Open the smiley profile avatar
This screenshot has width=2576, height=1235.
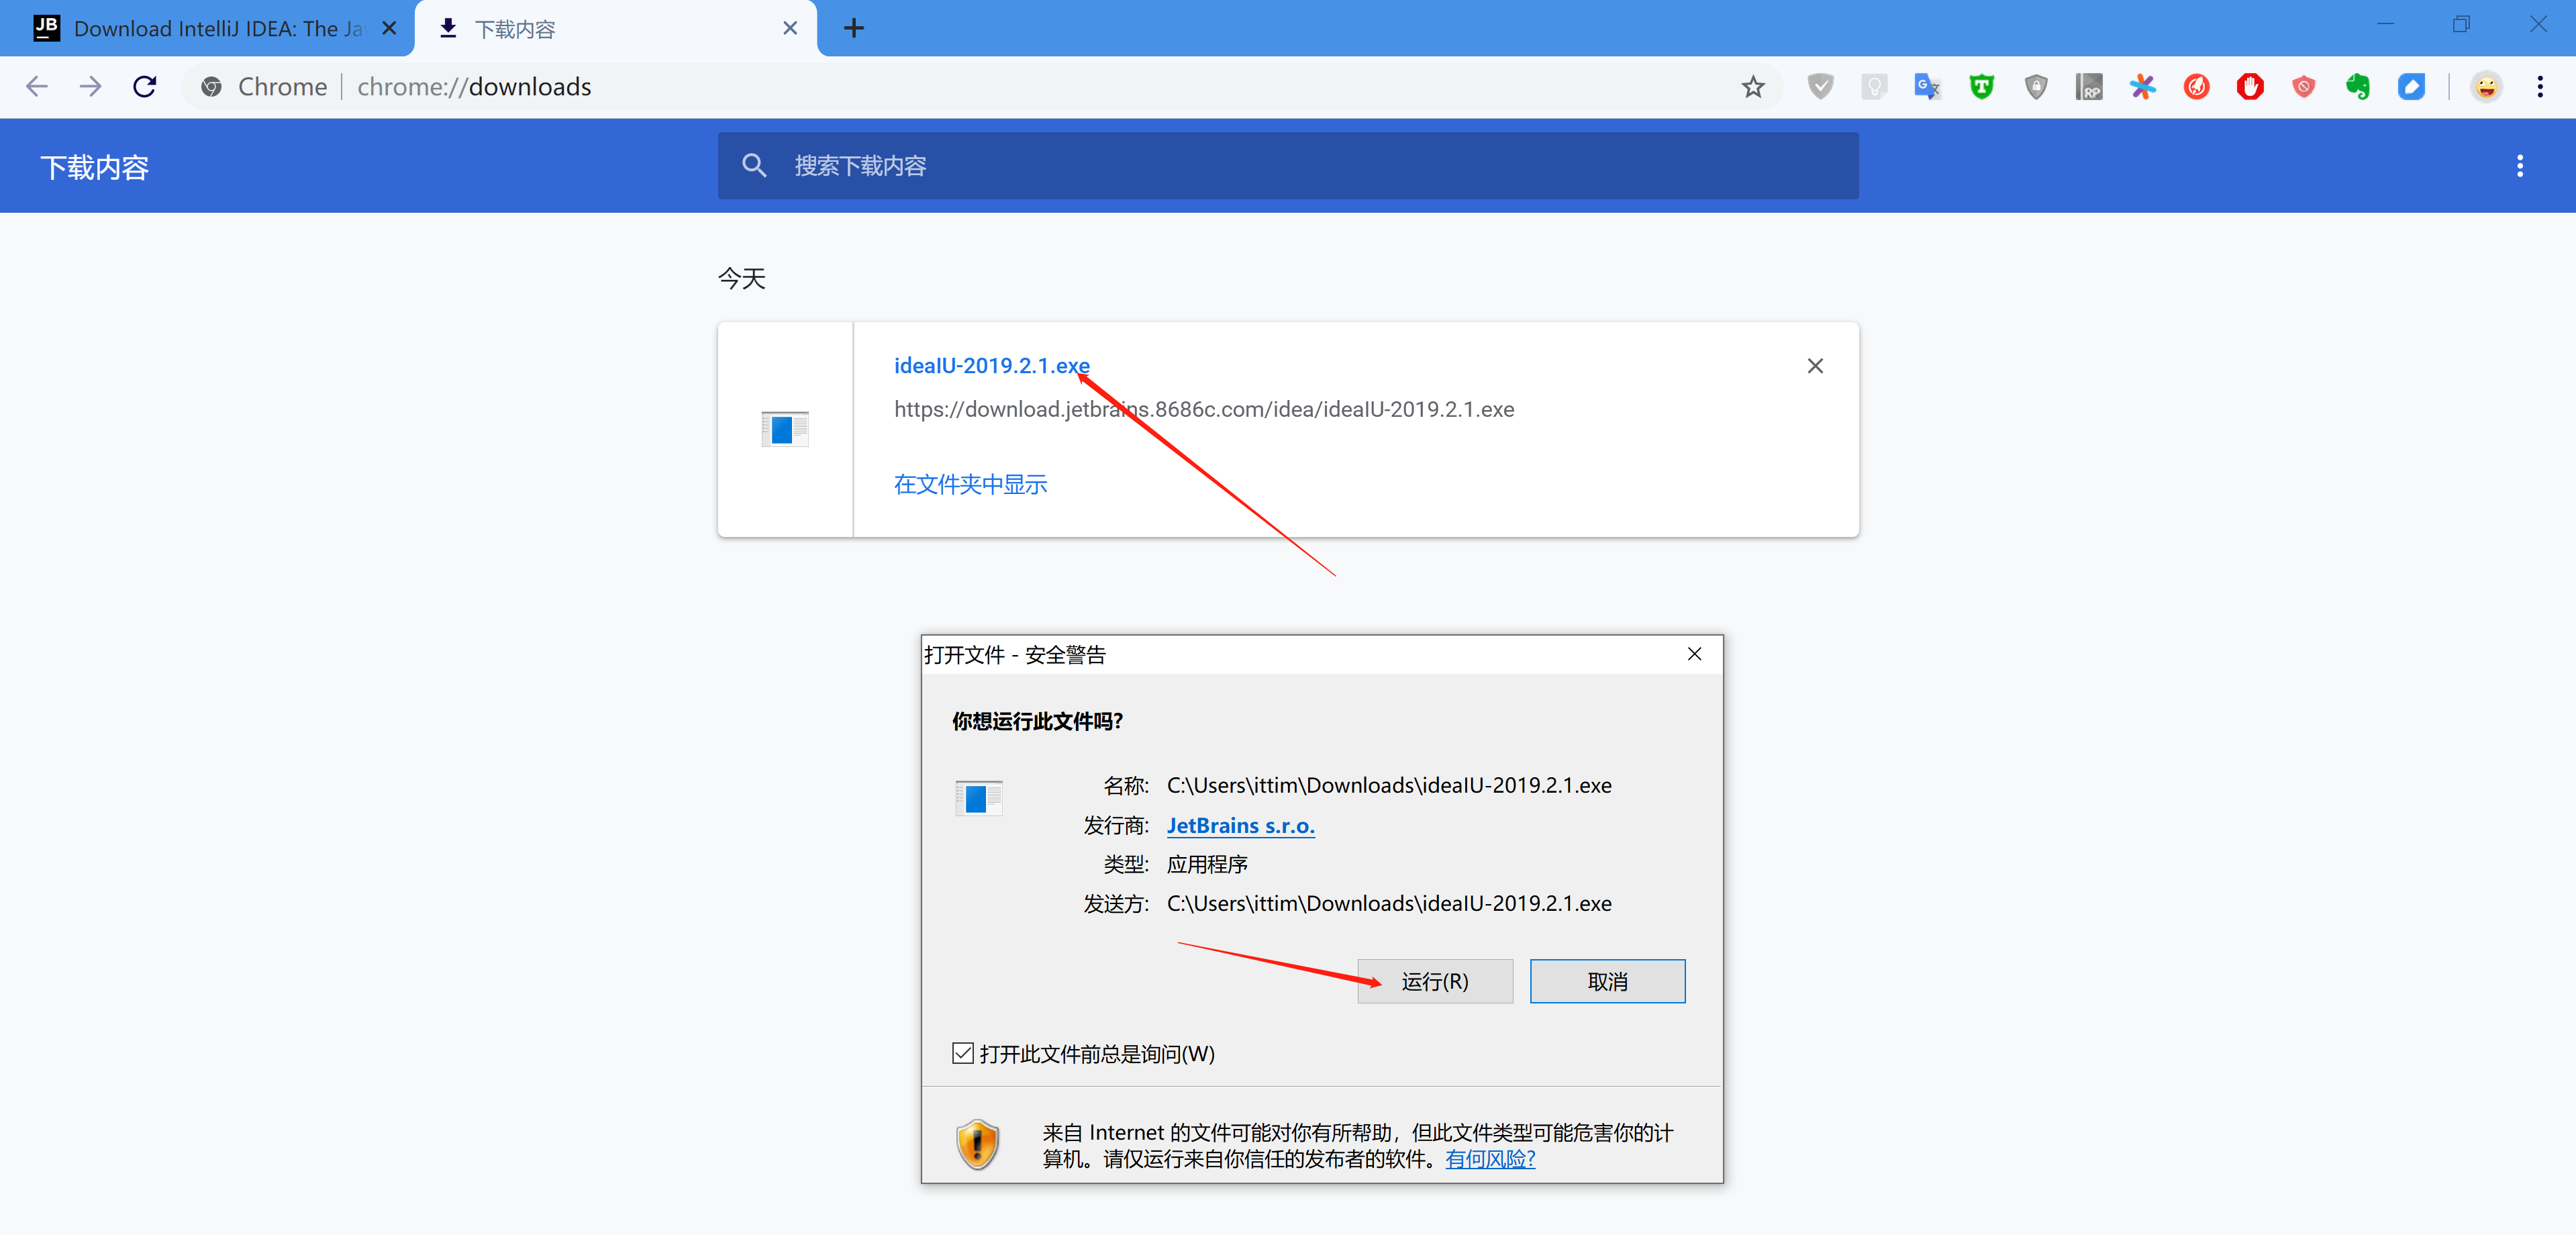[x=2487, y=87]
